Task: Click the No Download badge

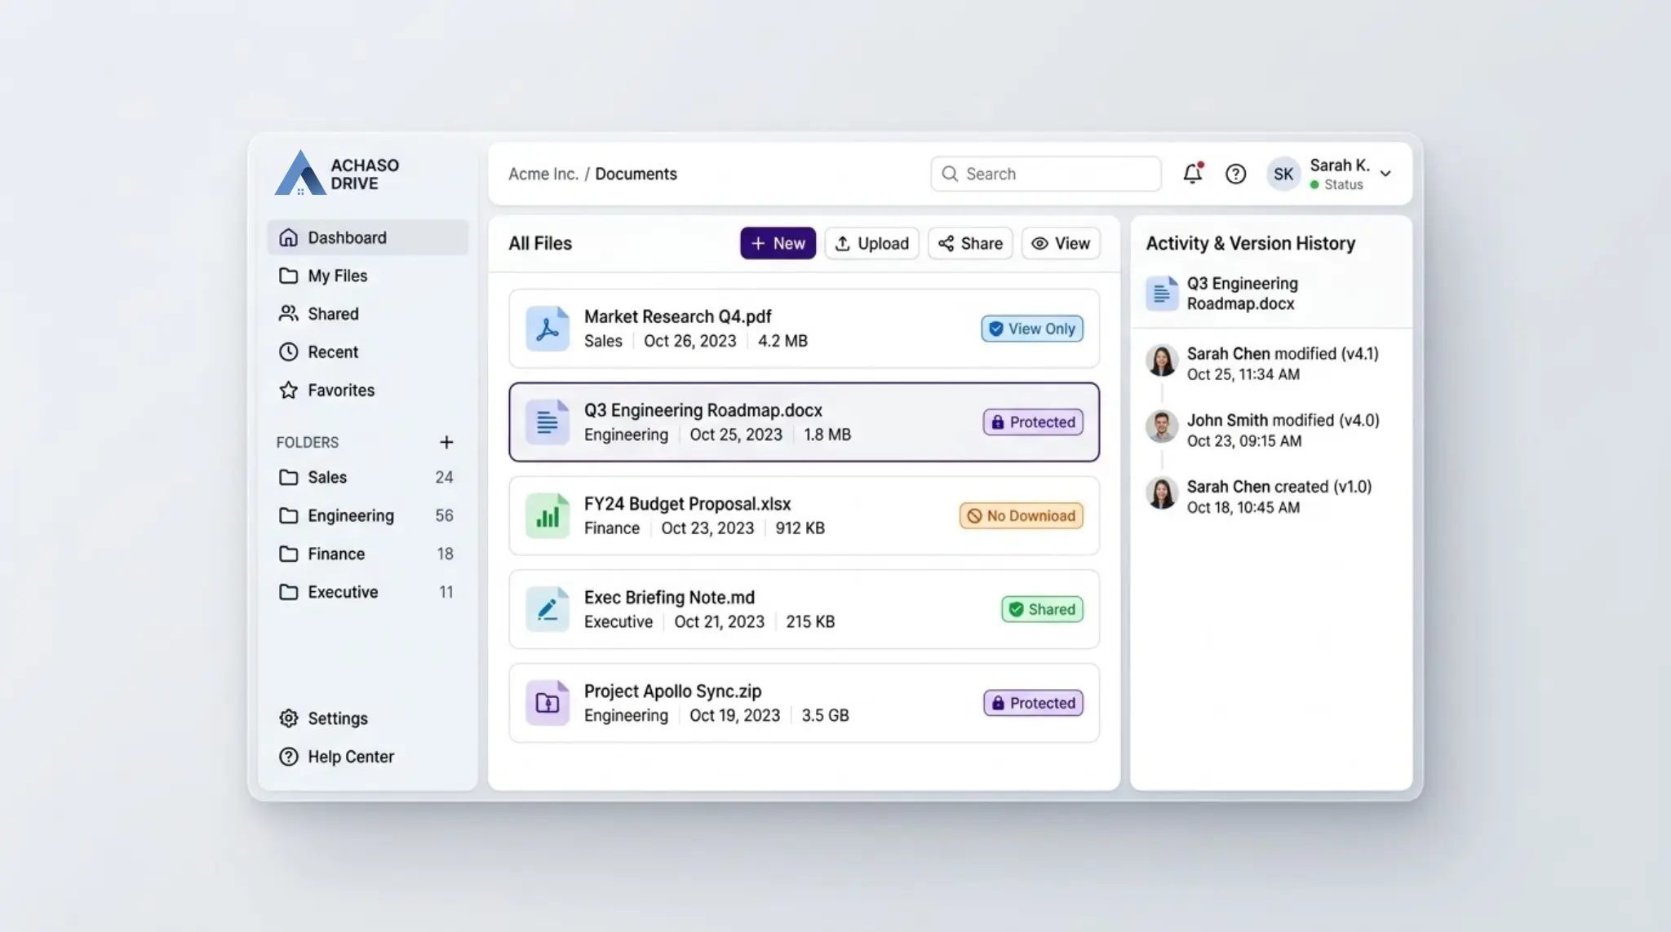Action: tap(1022, 516)
